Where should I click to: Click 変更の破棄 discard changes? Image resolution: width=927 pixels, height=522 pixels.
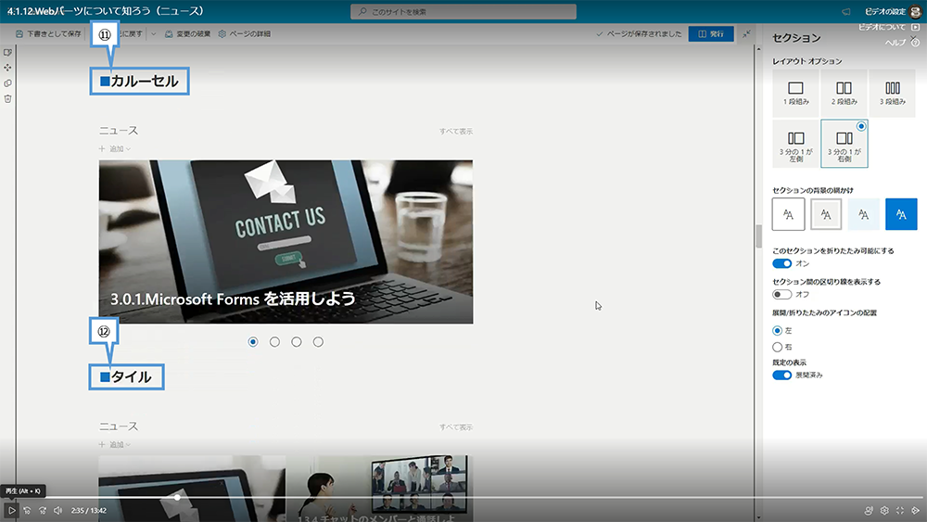click(187, 34)
